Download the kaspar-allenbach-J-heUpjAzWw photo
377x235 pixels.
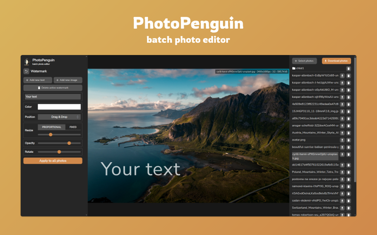[x=342, y=83]
